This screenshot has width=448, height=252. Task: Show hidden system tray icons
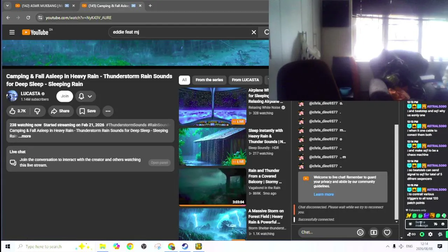pos(387,246)
